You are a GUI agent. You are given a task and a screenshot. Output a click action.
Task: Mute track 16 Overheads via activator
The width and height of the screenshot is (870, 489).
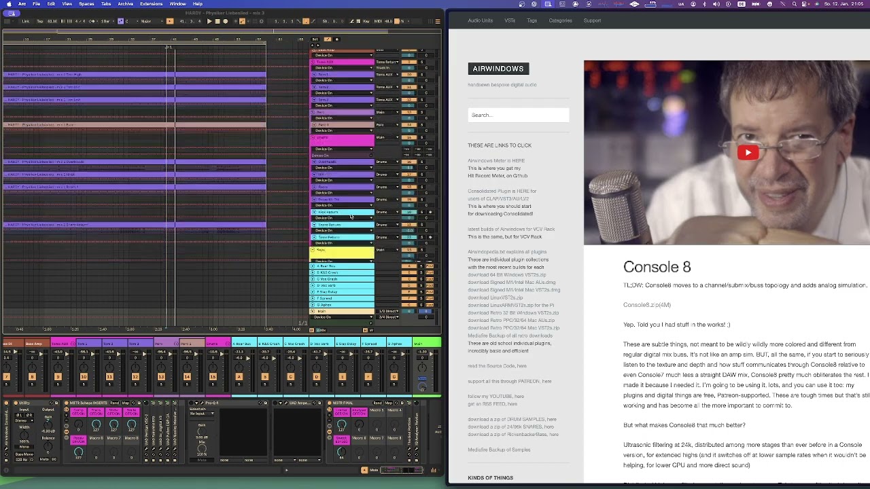pyautogui.click(x=409, y=162)
